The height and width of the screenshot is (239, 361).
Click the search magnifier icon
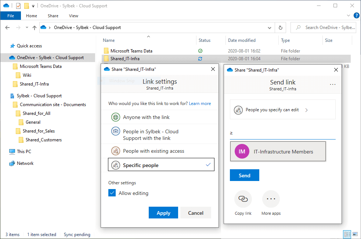298,28
